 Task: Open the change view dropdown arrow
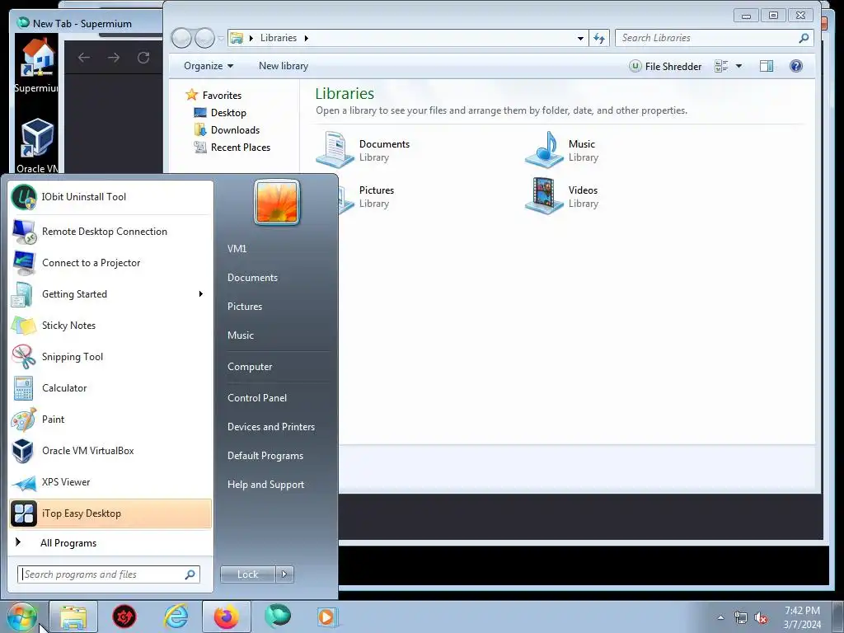(x=739, y=66)
